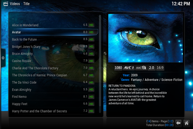Click the back arrow button
193x129 pixels.
(178, 123)
